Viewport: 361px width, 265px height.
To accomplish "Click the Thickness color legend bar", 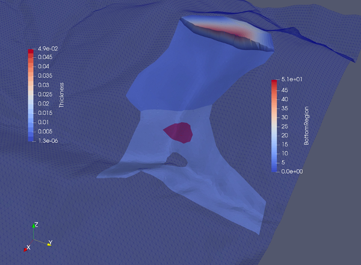I will [x=31, y=95].
